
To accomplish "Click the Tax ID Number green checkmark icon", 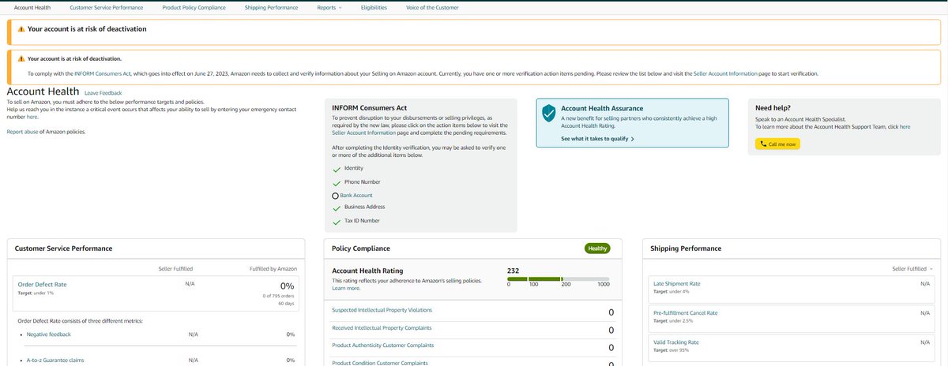I will (x=337, y=222).
